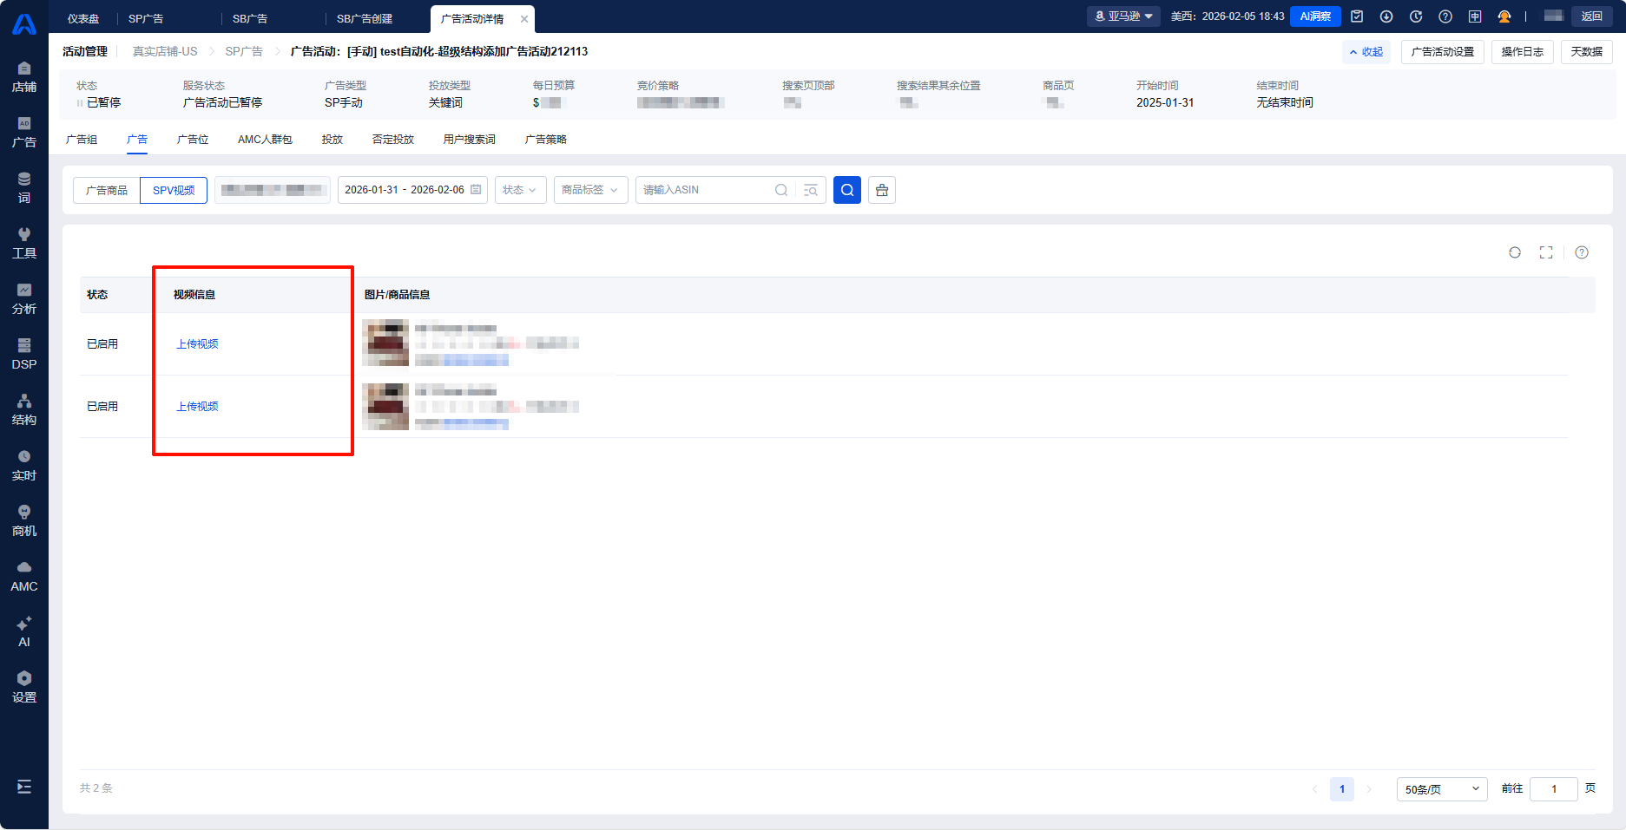This screenshot has width=1626, height=830.
Task: Switch to 广告商品 view toggle
Action: (x=107, y=190)
